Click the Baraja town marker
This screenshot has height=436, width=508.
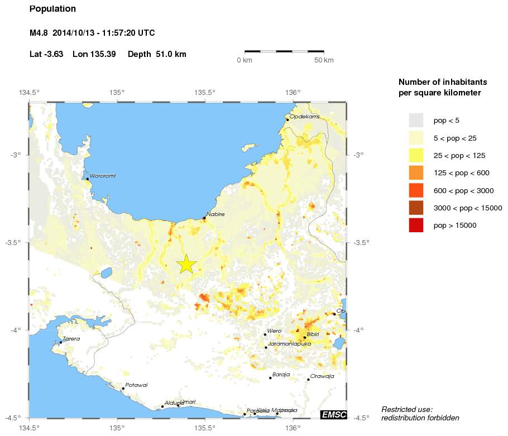click(x=270, y=378)
